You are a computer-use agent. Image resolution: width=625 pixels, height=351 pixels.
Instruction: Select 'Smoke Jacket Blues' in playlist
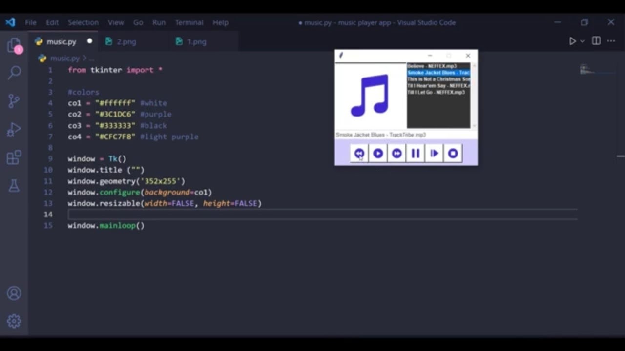click(438, 73)
